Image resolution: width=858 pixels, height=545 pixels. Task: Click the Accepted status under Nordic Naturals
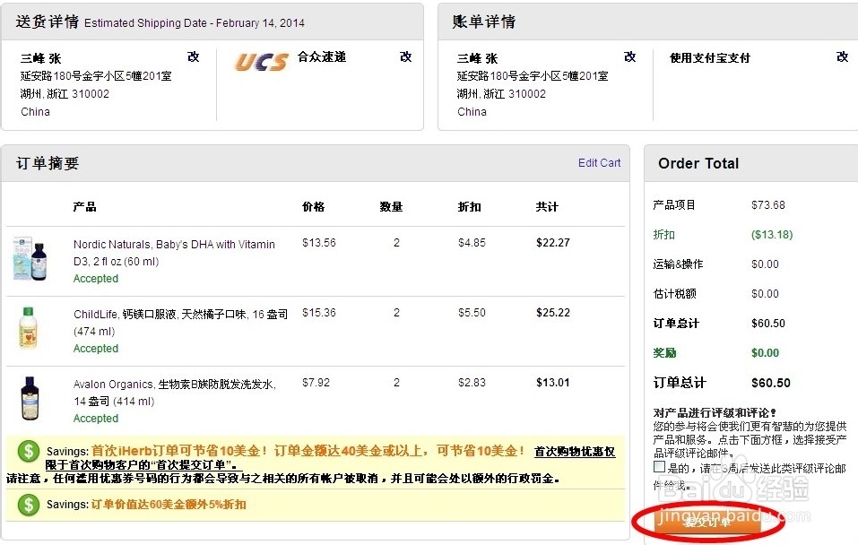[x=95, y=279]
